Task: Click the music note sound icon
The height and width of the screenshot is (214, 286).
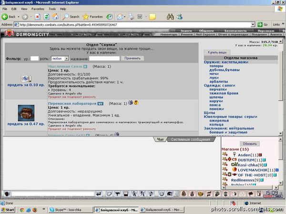Action: pos(151,194)
